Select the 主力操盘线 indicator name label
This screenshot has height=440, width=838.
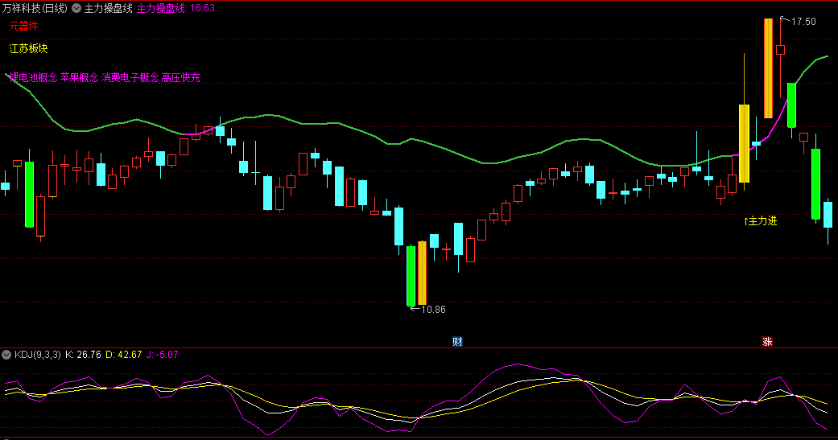(x=109, y=9)
